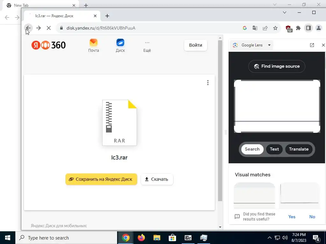
Task: Click the share page icon in address bar
Action: (265, 28)
